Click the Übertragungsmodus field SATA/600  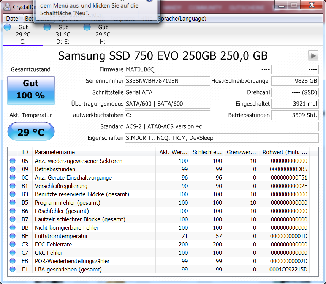click(x=168, y=104)
